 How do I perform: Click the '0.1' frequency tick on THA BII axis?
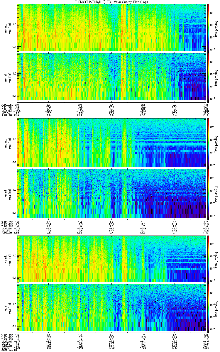[x=14, y=96]
